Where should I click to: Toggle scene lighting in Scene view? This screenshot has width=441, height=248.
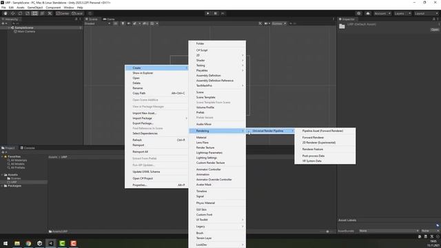[x=123, y=23]
